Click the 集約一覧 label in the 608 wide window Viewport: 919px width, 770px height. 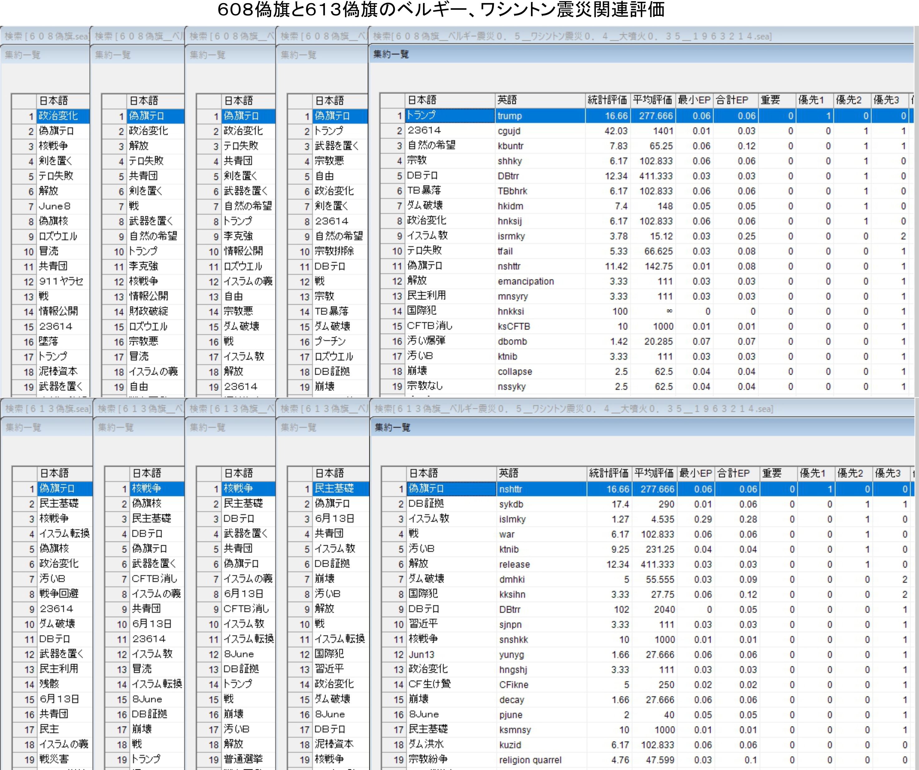point(391,54)
